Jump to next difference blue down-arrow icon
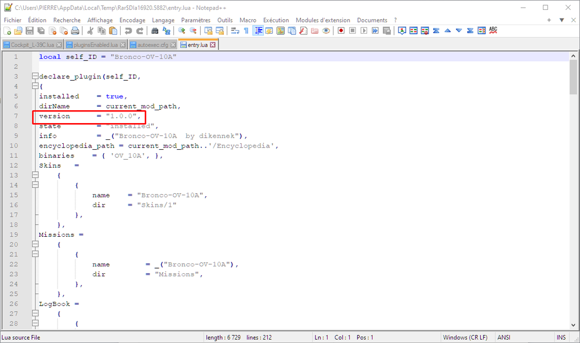Viewport: 580px width, 343px height. pos(459,31)
